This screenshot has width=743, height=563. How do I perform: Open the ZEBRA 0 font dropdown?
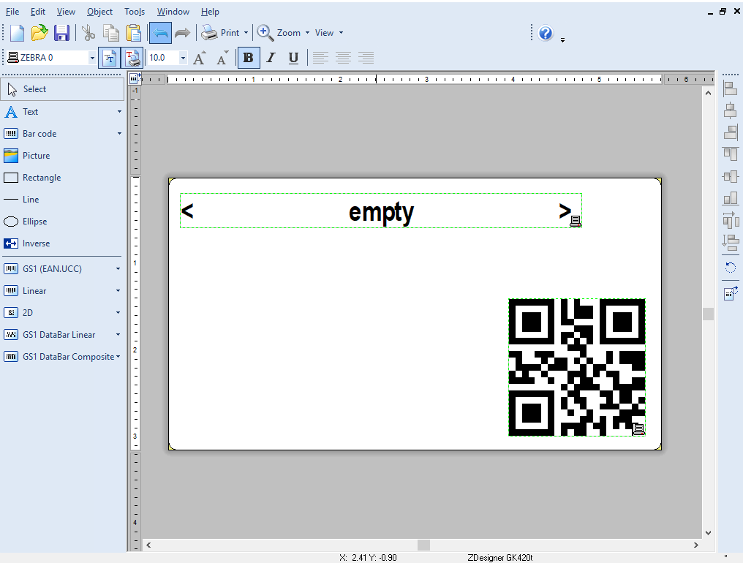92,58
